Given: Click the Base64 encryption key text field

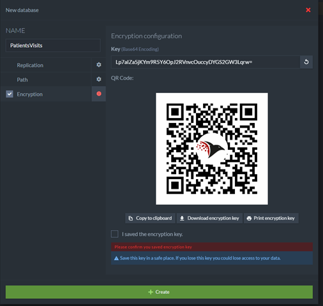Looking at the screenshot, I should (x=206, y=62).
